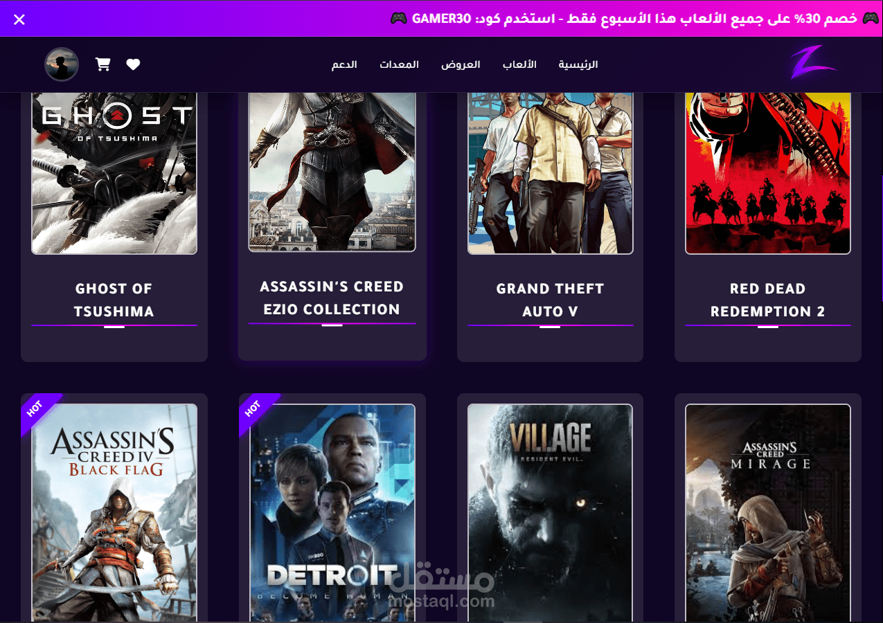The image size is (883, 623).
Task: Open the Ghost of Tsushima cover image
Action: 114,173
